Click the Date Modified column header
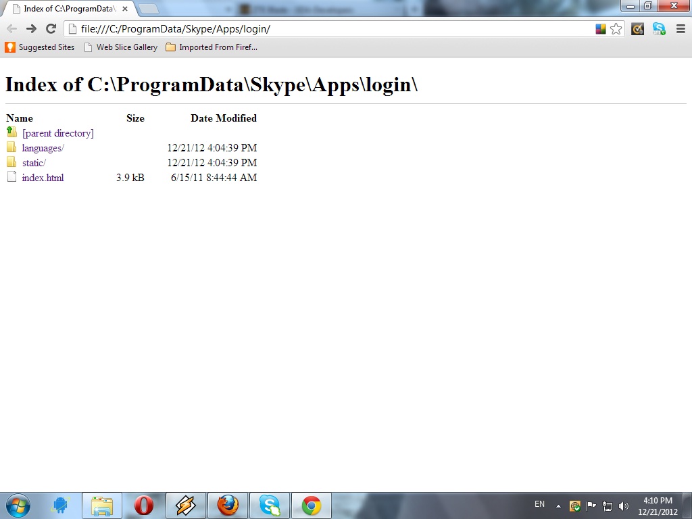 [223, 118]
